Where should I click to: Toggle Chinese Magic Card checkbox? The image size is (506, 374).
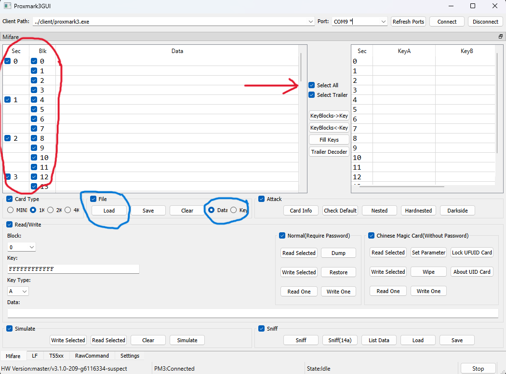point(371,236)
